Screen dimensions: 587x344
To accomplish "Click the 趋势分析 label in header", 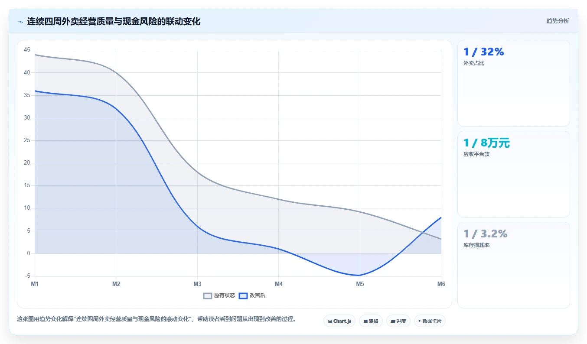I will click(x=558, y=21).
